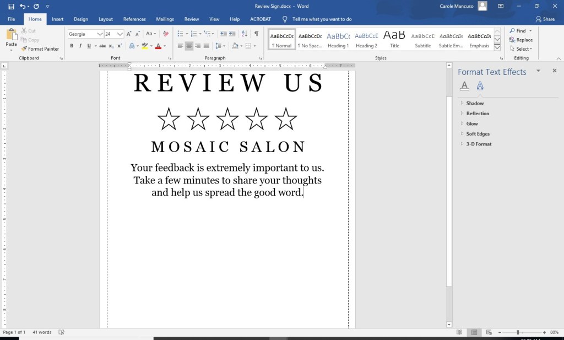Toggle Strikethrough formatting
This screenshot has height=340, width=564.
click(102, 46)
